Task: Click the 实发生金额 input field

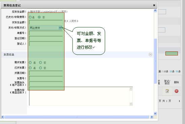Action: click(x=46, y=22)
